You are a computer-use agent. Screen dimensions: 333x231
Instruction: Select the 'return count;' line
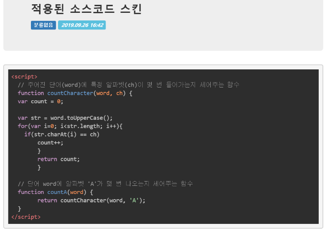pos(59,159)
